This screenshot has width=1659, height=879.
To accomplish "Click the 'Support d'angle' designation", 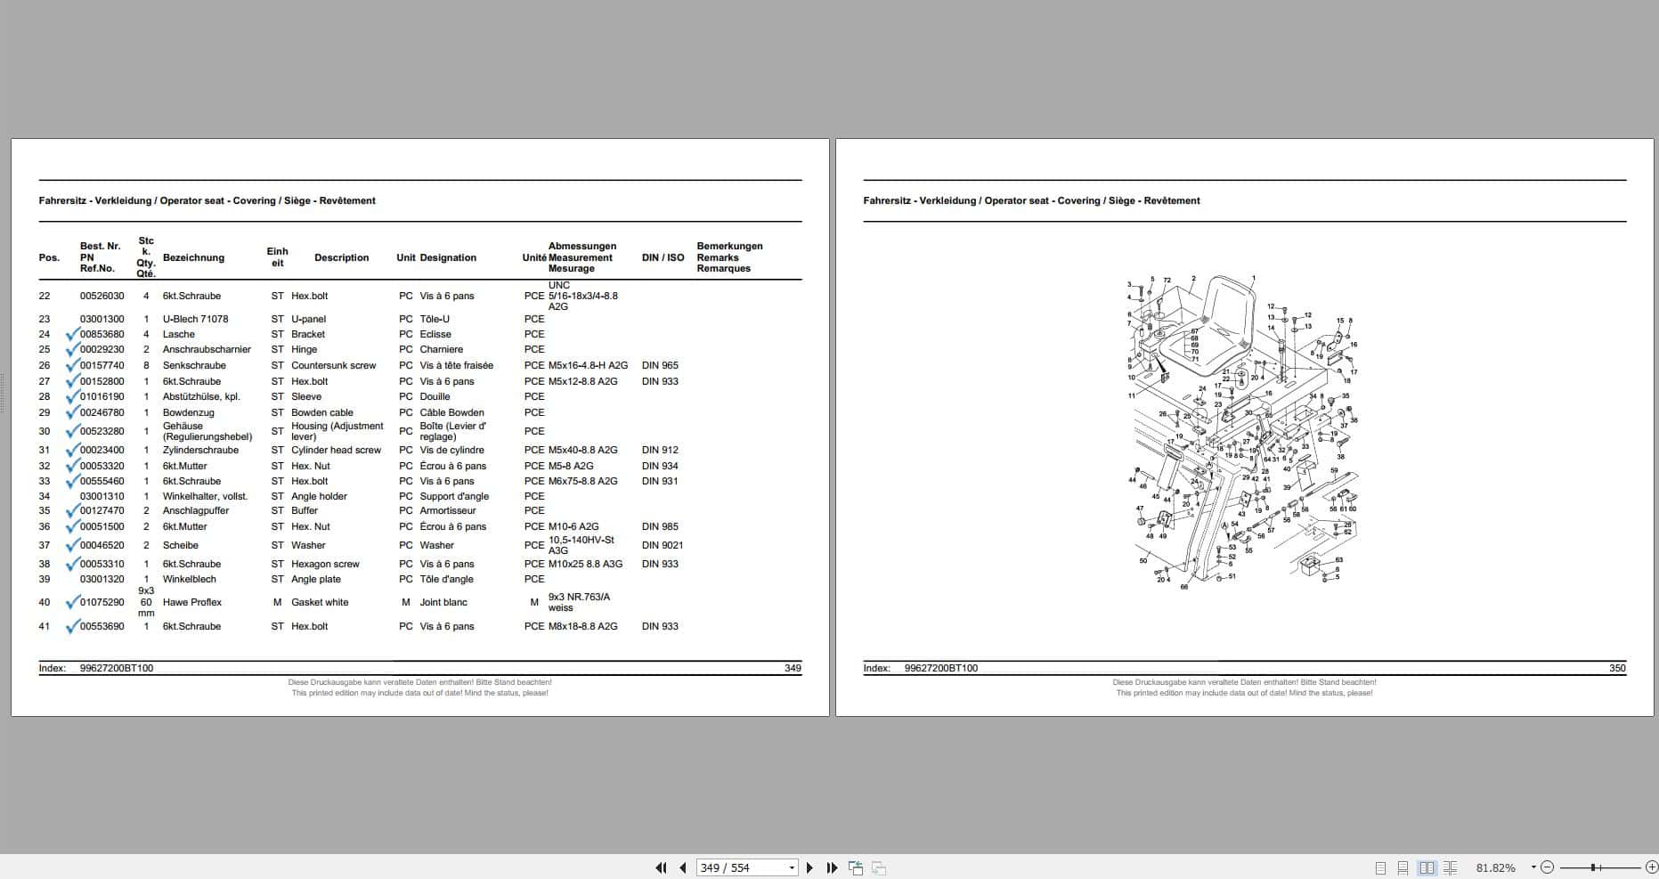I will click(x=454, y=496).
